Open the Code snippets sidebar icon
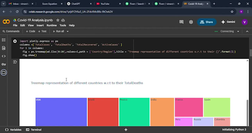 [4, 56]
